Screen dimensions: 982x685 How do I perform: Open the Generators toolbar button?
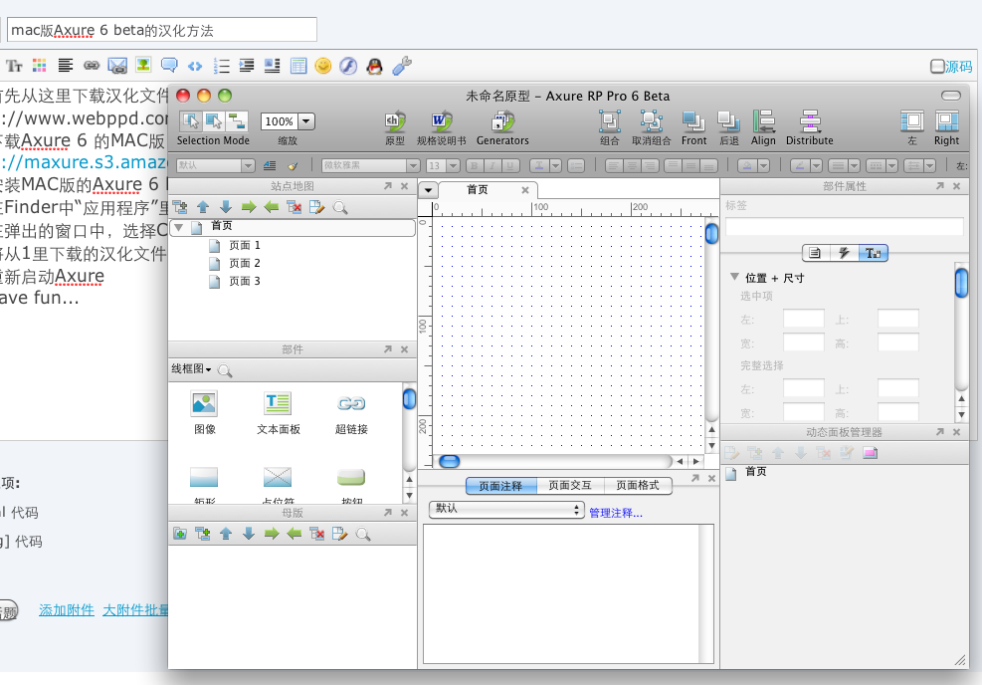(x=502, y=120)
